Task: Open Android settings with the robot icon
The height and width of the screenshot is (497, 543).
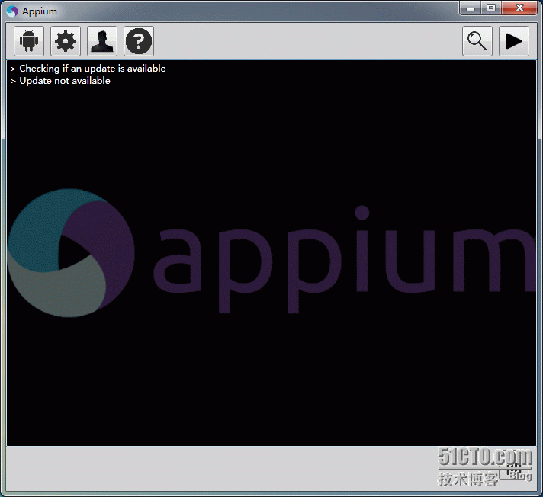Action: pyautogui.click(x=29, y=41)
